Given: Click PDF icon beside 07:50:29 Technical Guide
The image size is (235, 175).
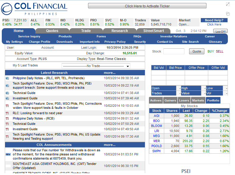Looking at the screenshot, I should (x=7, y=124).
